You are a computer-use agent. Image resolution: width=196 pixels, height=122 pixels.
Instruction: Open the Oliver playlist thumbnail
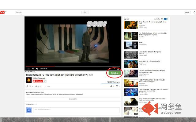point(131,45)
